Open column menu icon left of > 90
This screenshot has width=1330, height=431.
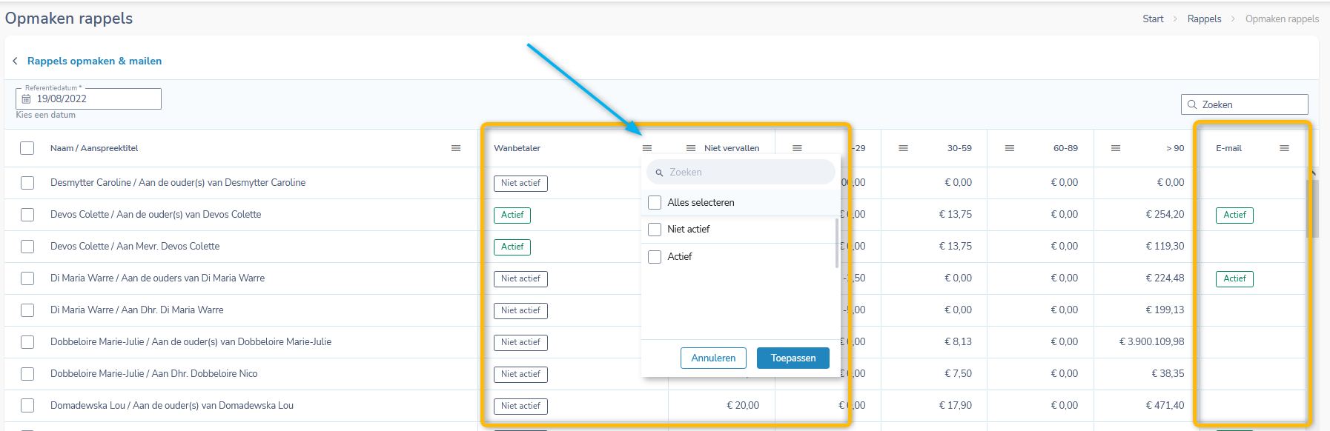click(x=1115, y=149)
